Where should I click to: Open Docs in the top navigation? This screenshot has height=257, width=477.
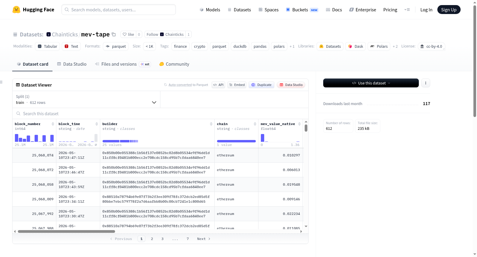[x=334, y=10]
